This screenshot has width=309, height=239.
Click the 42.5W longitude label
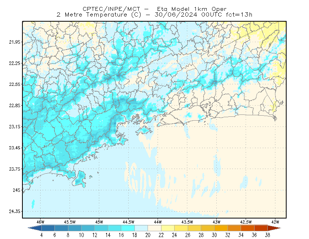(x=246, y=222)
